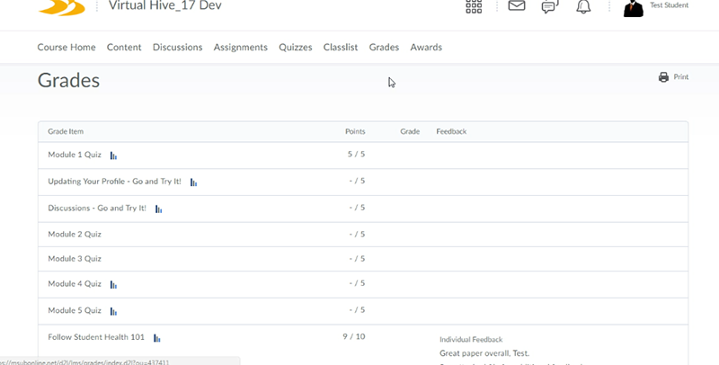Open the Content menu item
719x365 pixels.
pos(124,47)
